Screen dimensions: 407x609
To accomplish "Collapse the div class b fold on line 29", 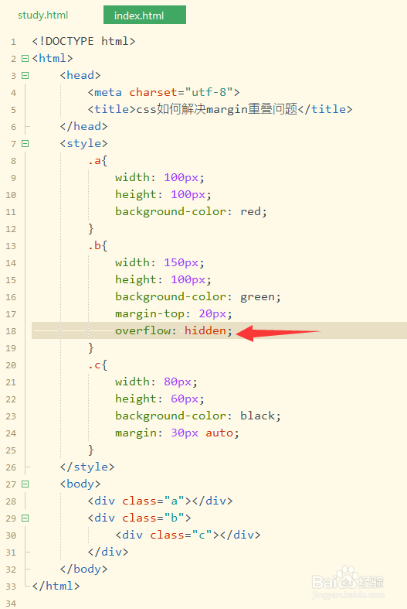I will 25,518.
